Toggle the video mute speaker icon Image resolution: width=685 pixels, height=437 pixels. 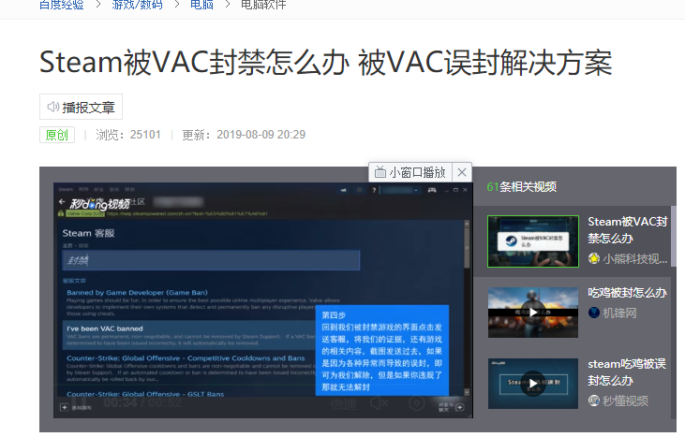380,403
